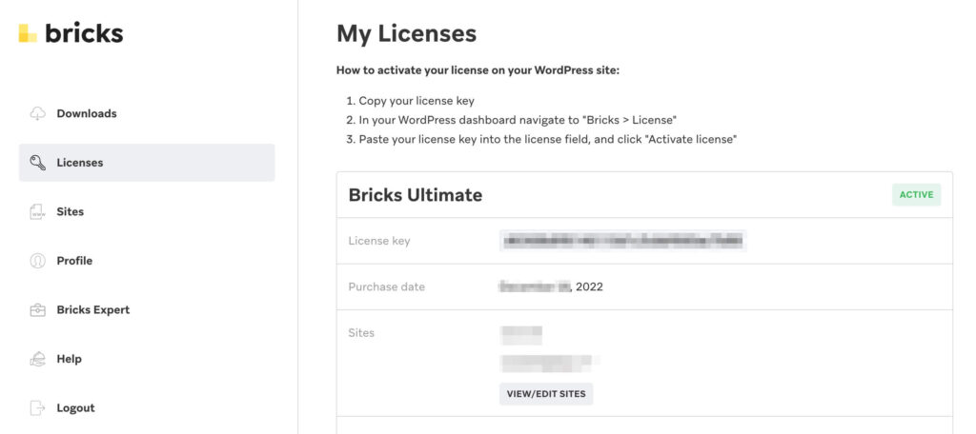Open the Downloads menu item
Image resolution: width=976 pixels, height=434 pixels.
[87, 113]
